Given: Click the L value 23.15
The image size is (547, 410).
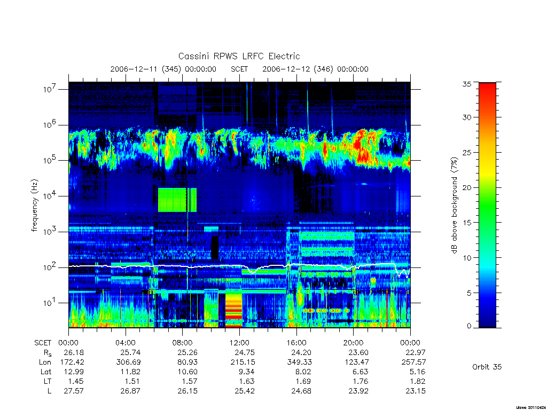Looking at the screenshot, I should tap(416, 391).
